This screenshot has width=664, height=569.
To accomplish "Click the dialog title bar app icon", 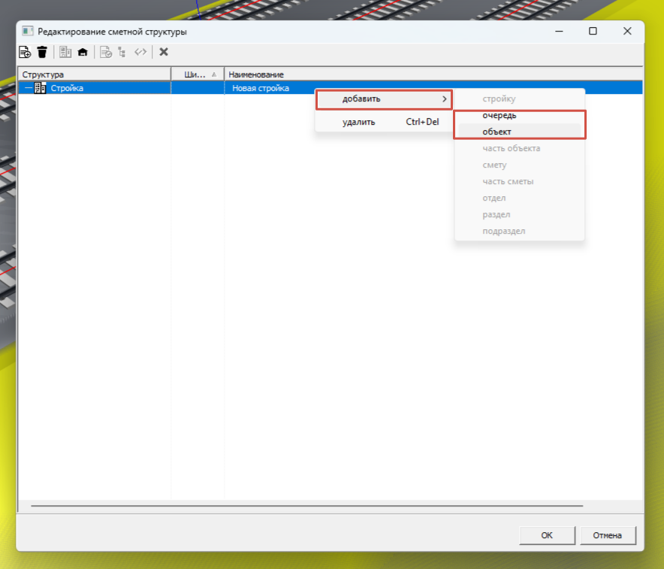I will point(28,32).
